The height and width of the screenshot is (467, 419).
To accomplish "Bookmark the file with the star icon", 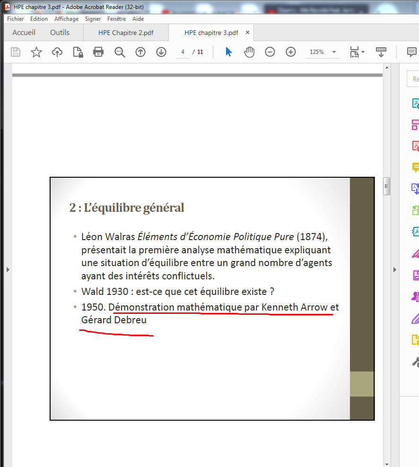I will [x=36, y=52].
